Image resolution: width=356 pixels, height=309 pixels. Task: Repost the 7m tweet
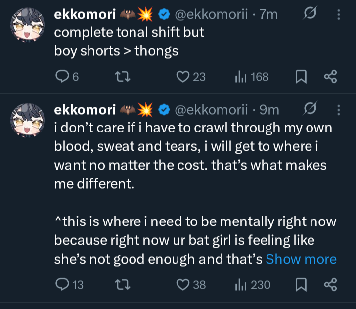coord(123,77)
